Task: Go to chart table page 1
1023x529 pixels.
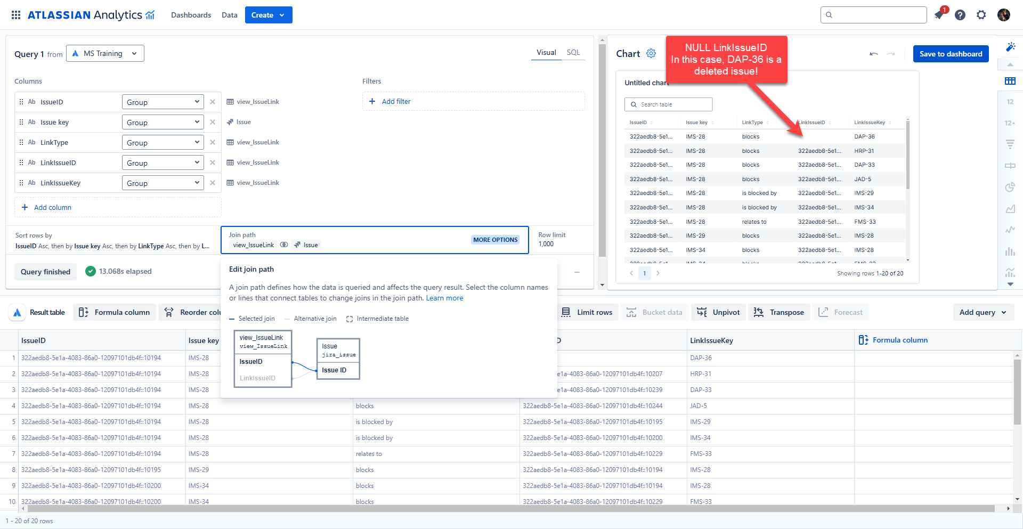Action: 645,273
